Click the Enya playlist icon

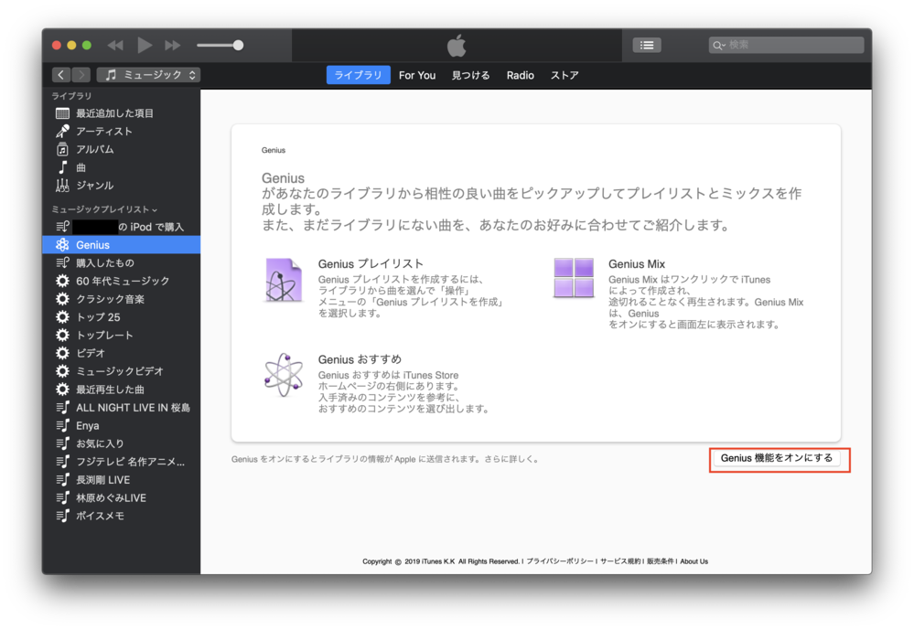tap(62, 425)
